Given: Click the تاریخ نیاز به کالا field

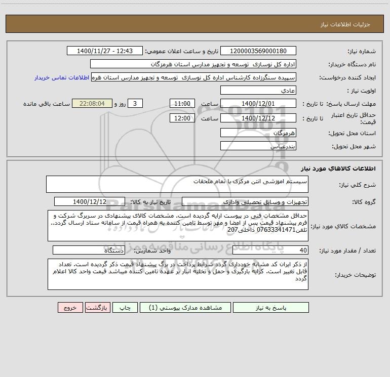Looking at the screenshot, I should [x=90, y=202].
